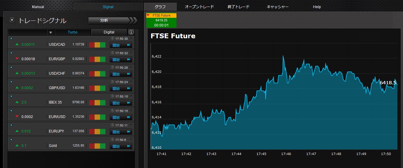Click the clock icon next to 17:50:30

pos(113,39)
